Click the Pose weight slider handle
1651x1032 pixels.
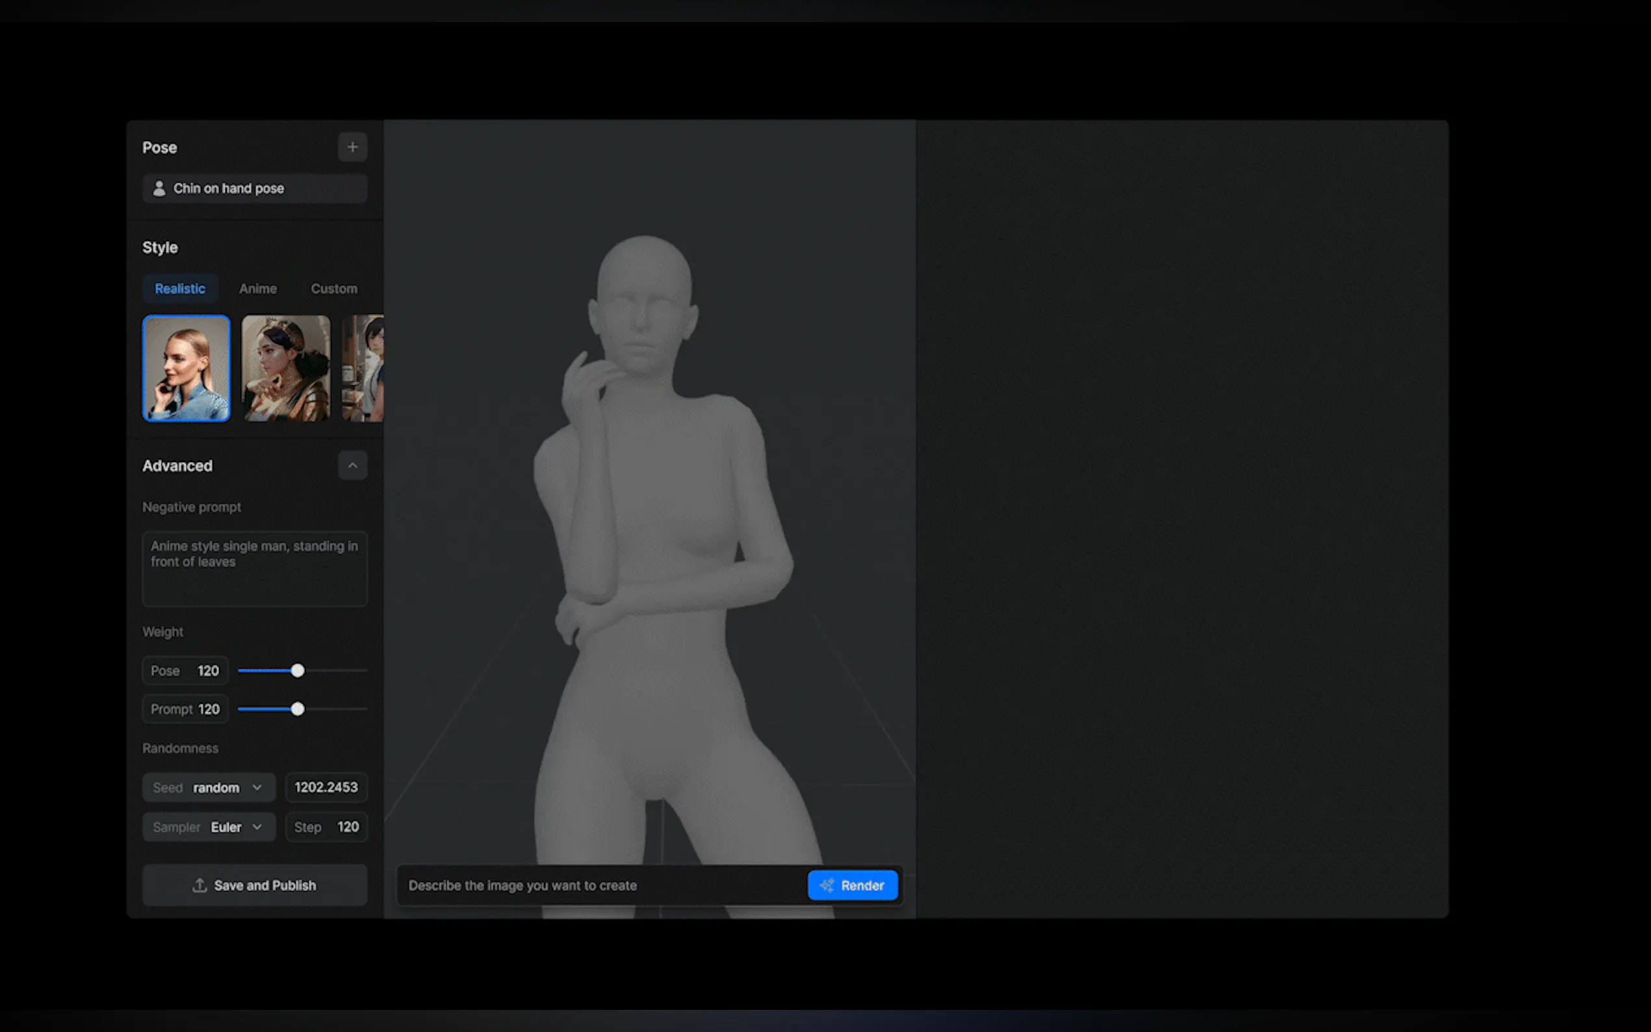(298, 671)
